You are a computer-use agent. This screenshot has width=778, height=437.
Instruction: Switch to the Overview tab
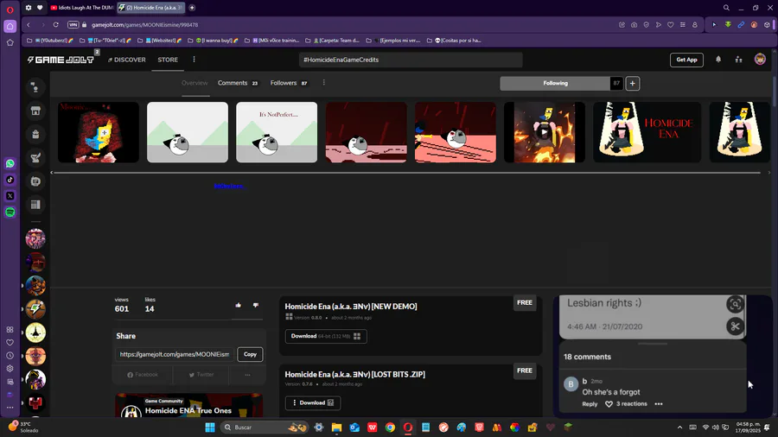click(194, 83)
